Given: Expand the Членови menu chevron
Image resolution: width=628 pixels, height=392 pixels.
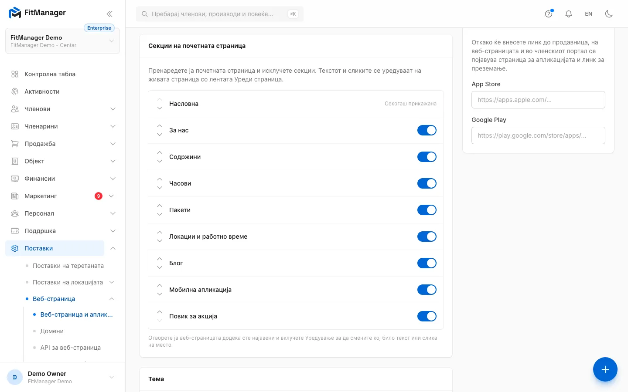Looking at the screenshot, I should tap(113, 109).
